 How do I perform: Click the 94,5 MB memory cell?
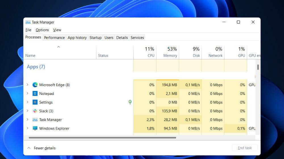[x=168, y=128]
